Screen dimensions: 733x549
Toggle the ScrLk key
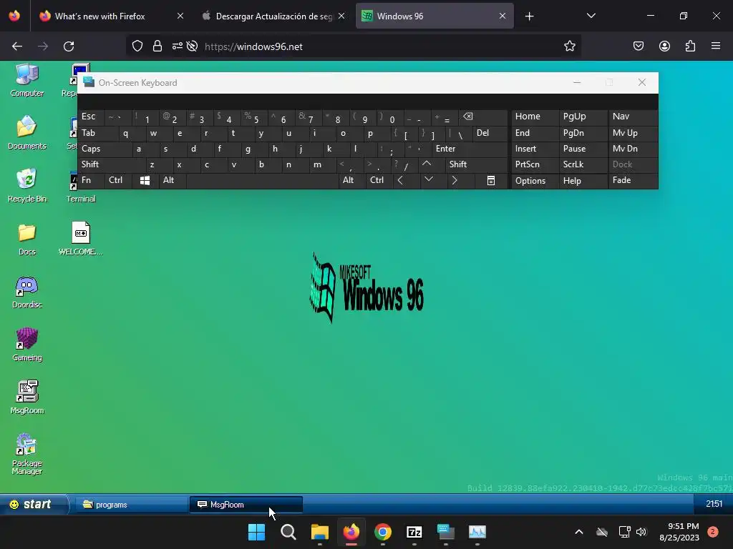pos(583,164)
